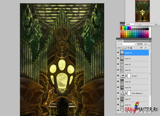This screenshot has width=160, height=116.
Task: Select the Color Balance 1 layer mask thumbnail
Action: coord(129,93)
